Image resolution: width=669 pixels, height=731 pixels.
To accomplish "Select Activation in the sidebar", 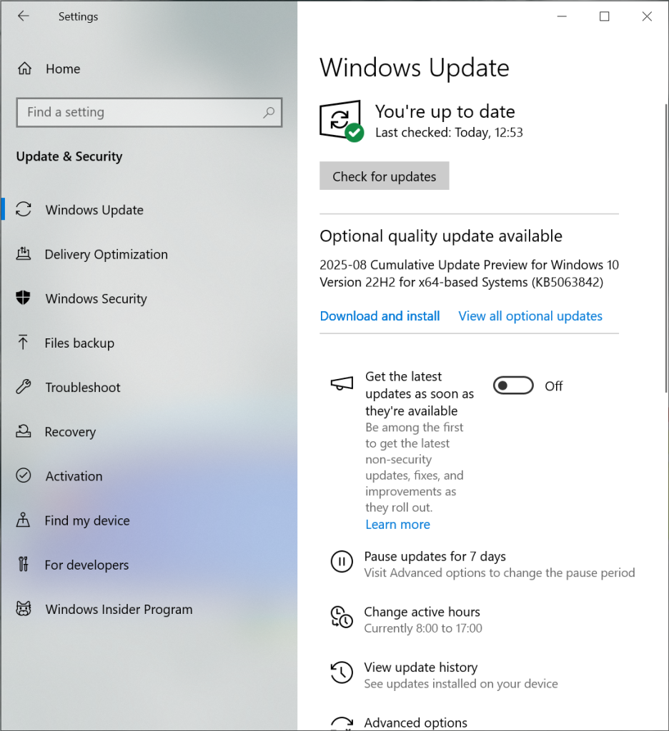I will [149, 476].
